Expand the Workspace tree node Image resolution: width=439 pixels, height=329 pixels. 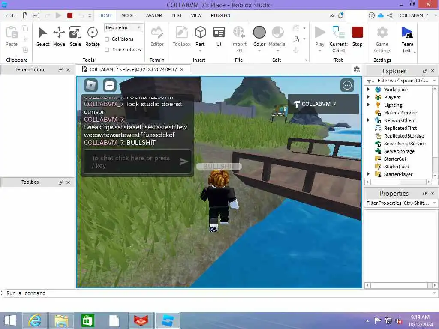pos(368,89)
